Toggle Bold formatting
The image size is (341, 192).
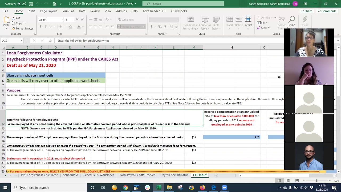pyautogui.click(x=40, y=27)
